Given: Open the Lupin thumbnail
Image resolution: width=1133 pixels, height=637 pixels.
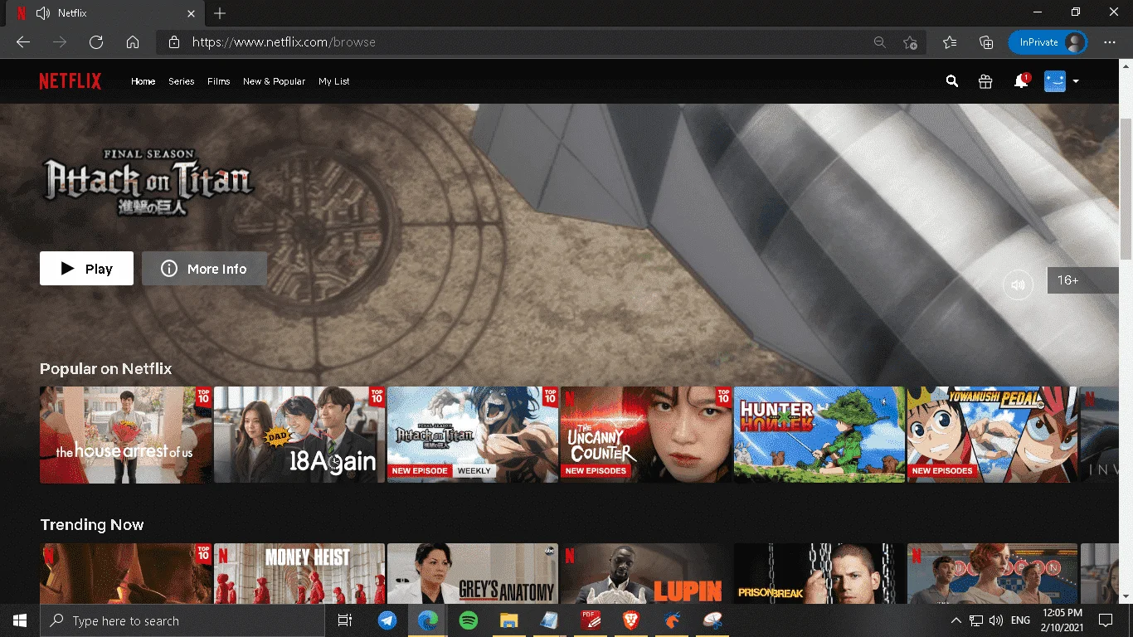Looking at the screenshot, I should (x=646, y=573).
